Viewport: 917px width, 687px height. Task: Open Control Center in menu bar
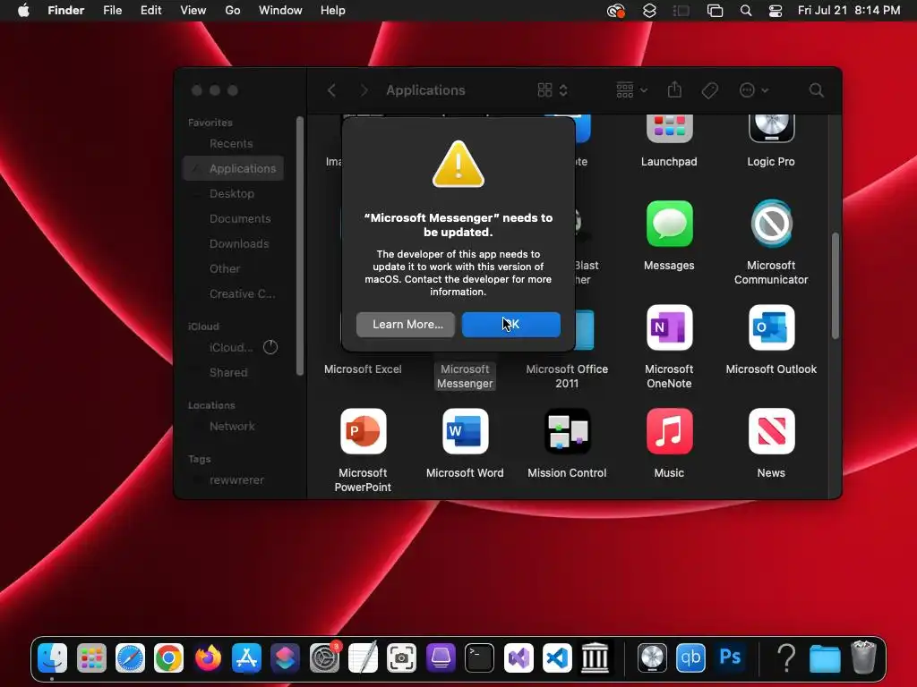coord(776,11)
